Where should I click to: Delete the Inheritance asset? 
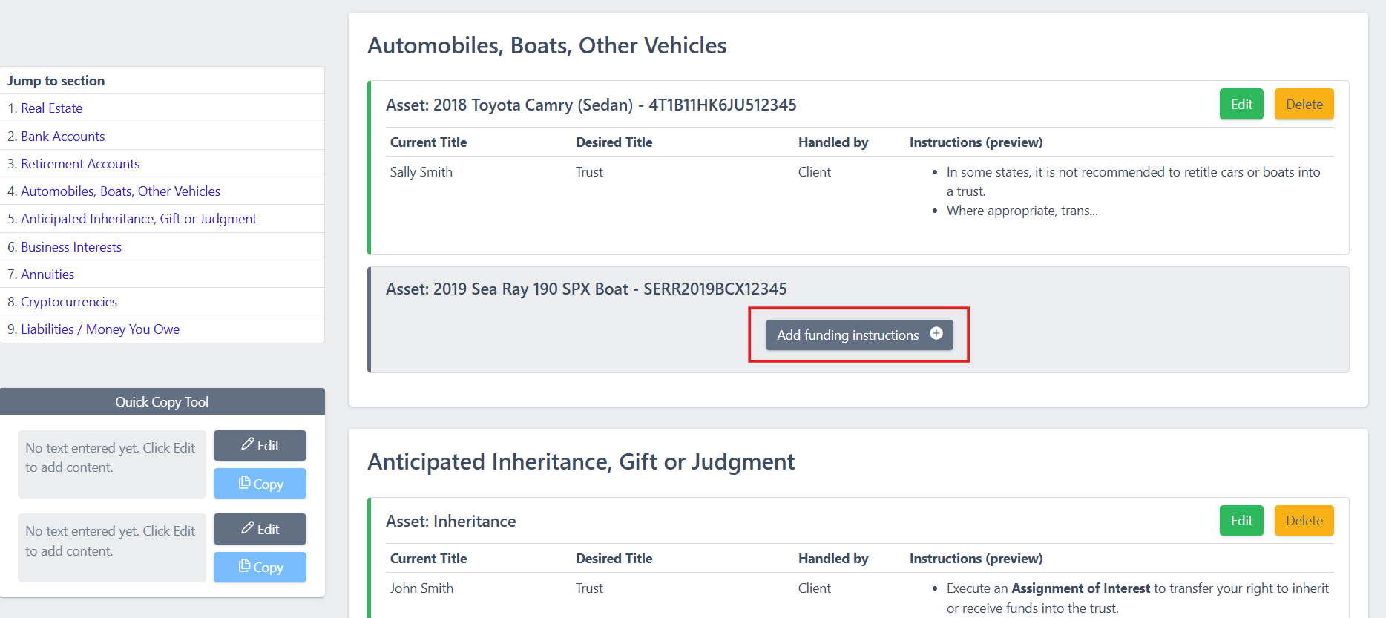coord(1304,521)
